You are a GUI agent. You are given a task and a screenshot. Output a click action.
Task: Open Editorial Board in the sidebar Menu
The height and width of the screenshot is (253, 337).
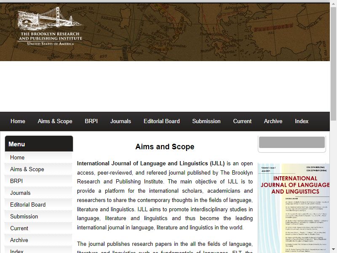39,205
